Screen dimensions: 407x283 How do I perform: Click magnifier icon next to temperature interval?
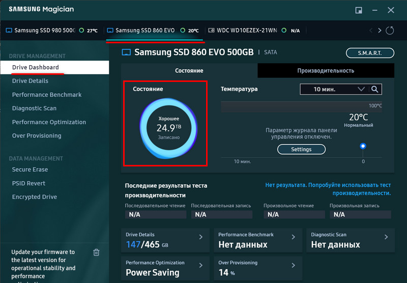pos(374,89)
